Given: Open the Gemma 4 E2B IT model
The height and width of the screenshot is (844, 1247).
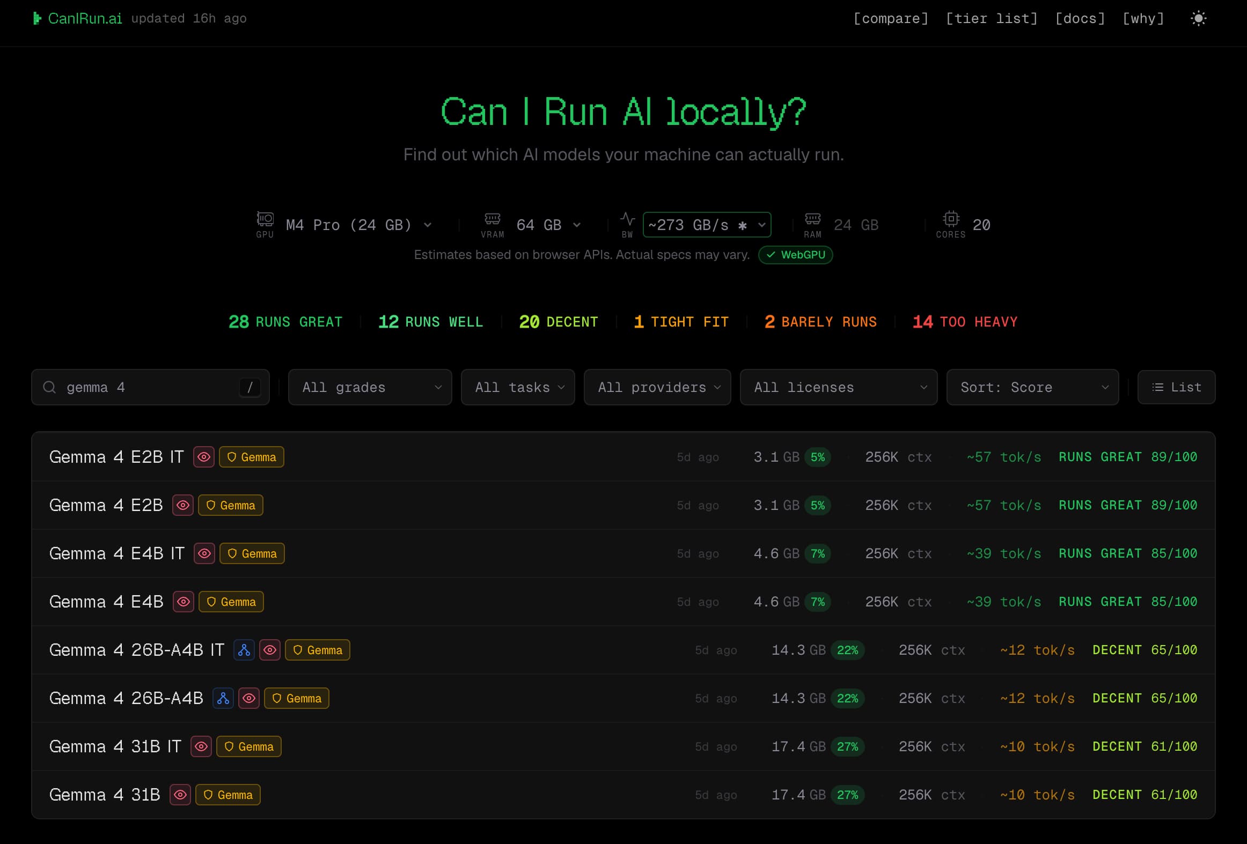Looking at the screenshot, I should coord(623,457).
